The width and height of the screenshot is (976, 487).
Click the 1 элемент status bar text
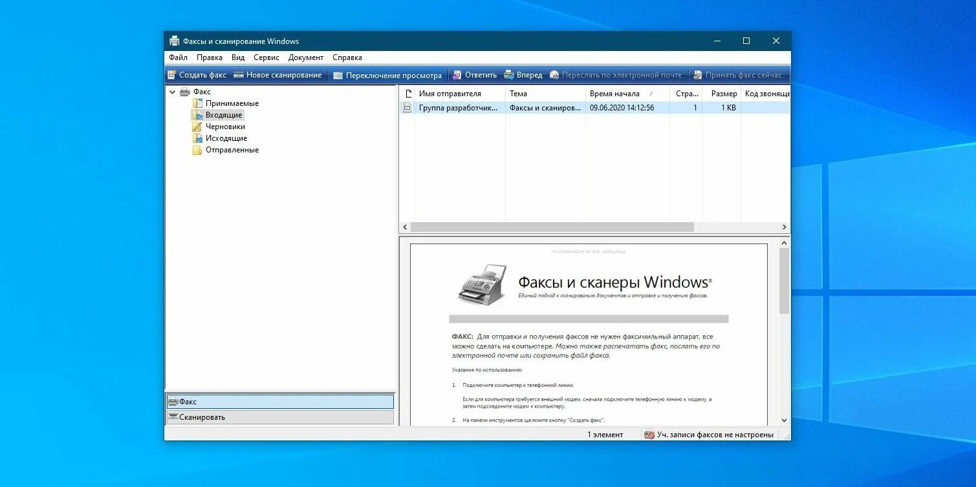point(605,435)
